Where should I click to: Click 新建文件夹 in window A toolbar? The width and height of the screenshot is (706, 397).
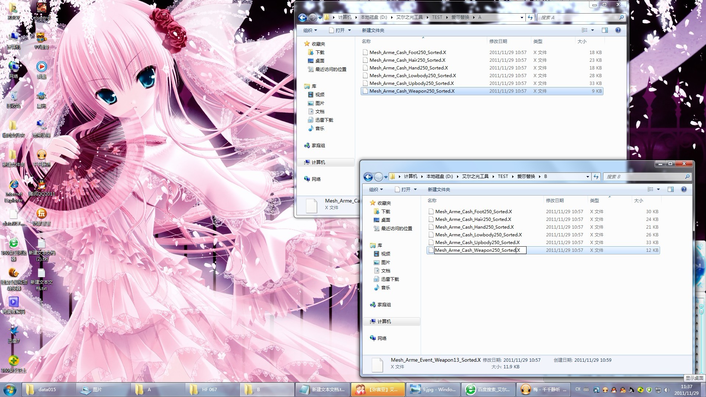[x=373, y=30]
